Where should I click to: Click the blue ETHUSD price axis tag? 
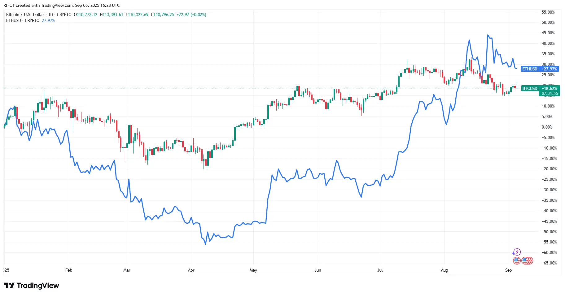(530, 69)
